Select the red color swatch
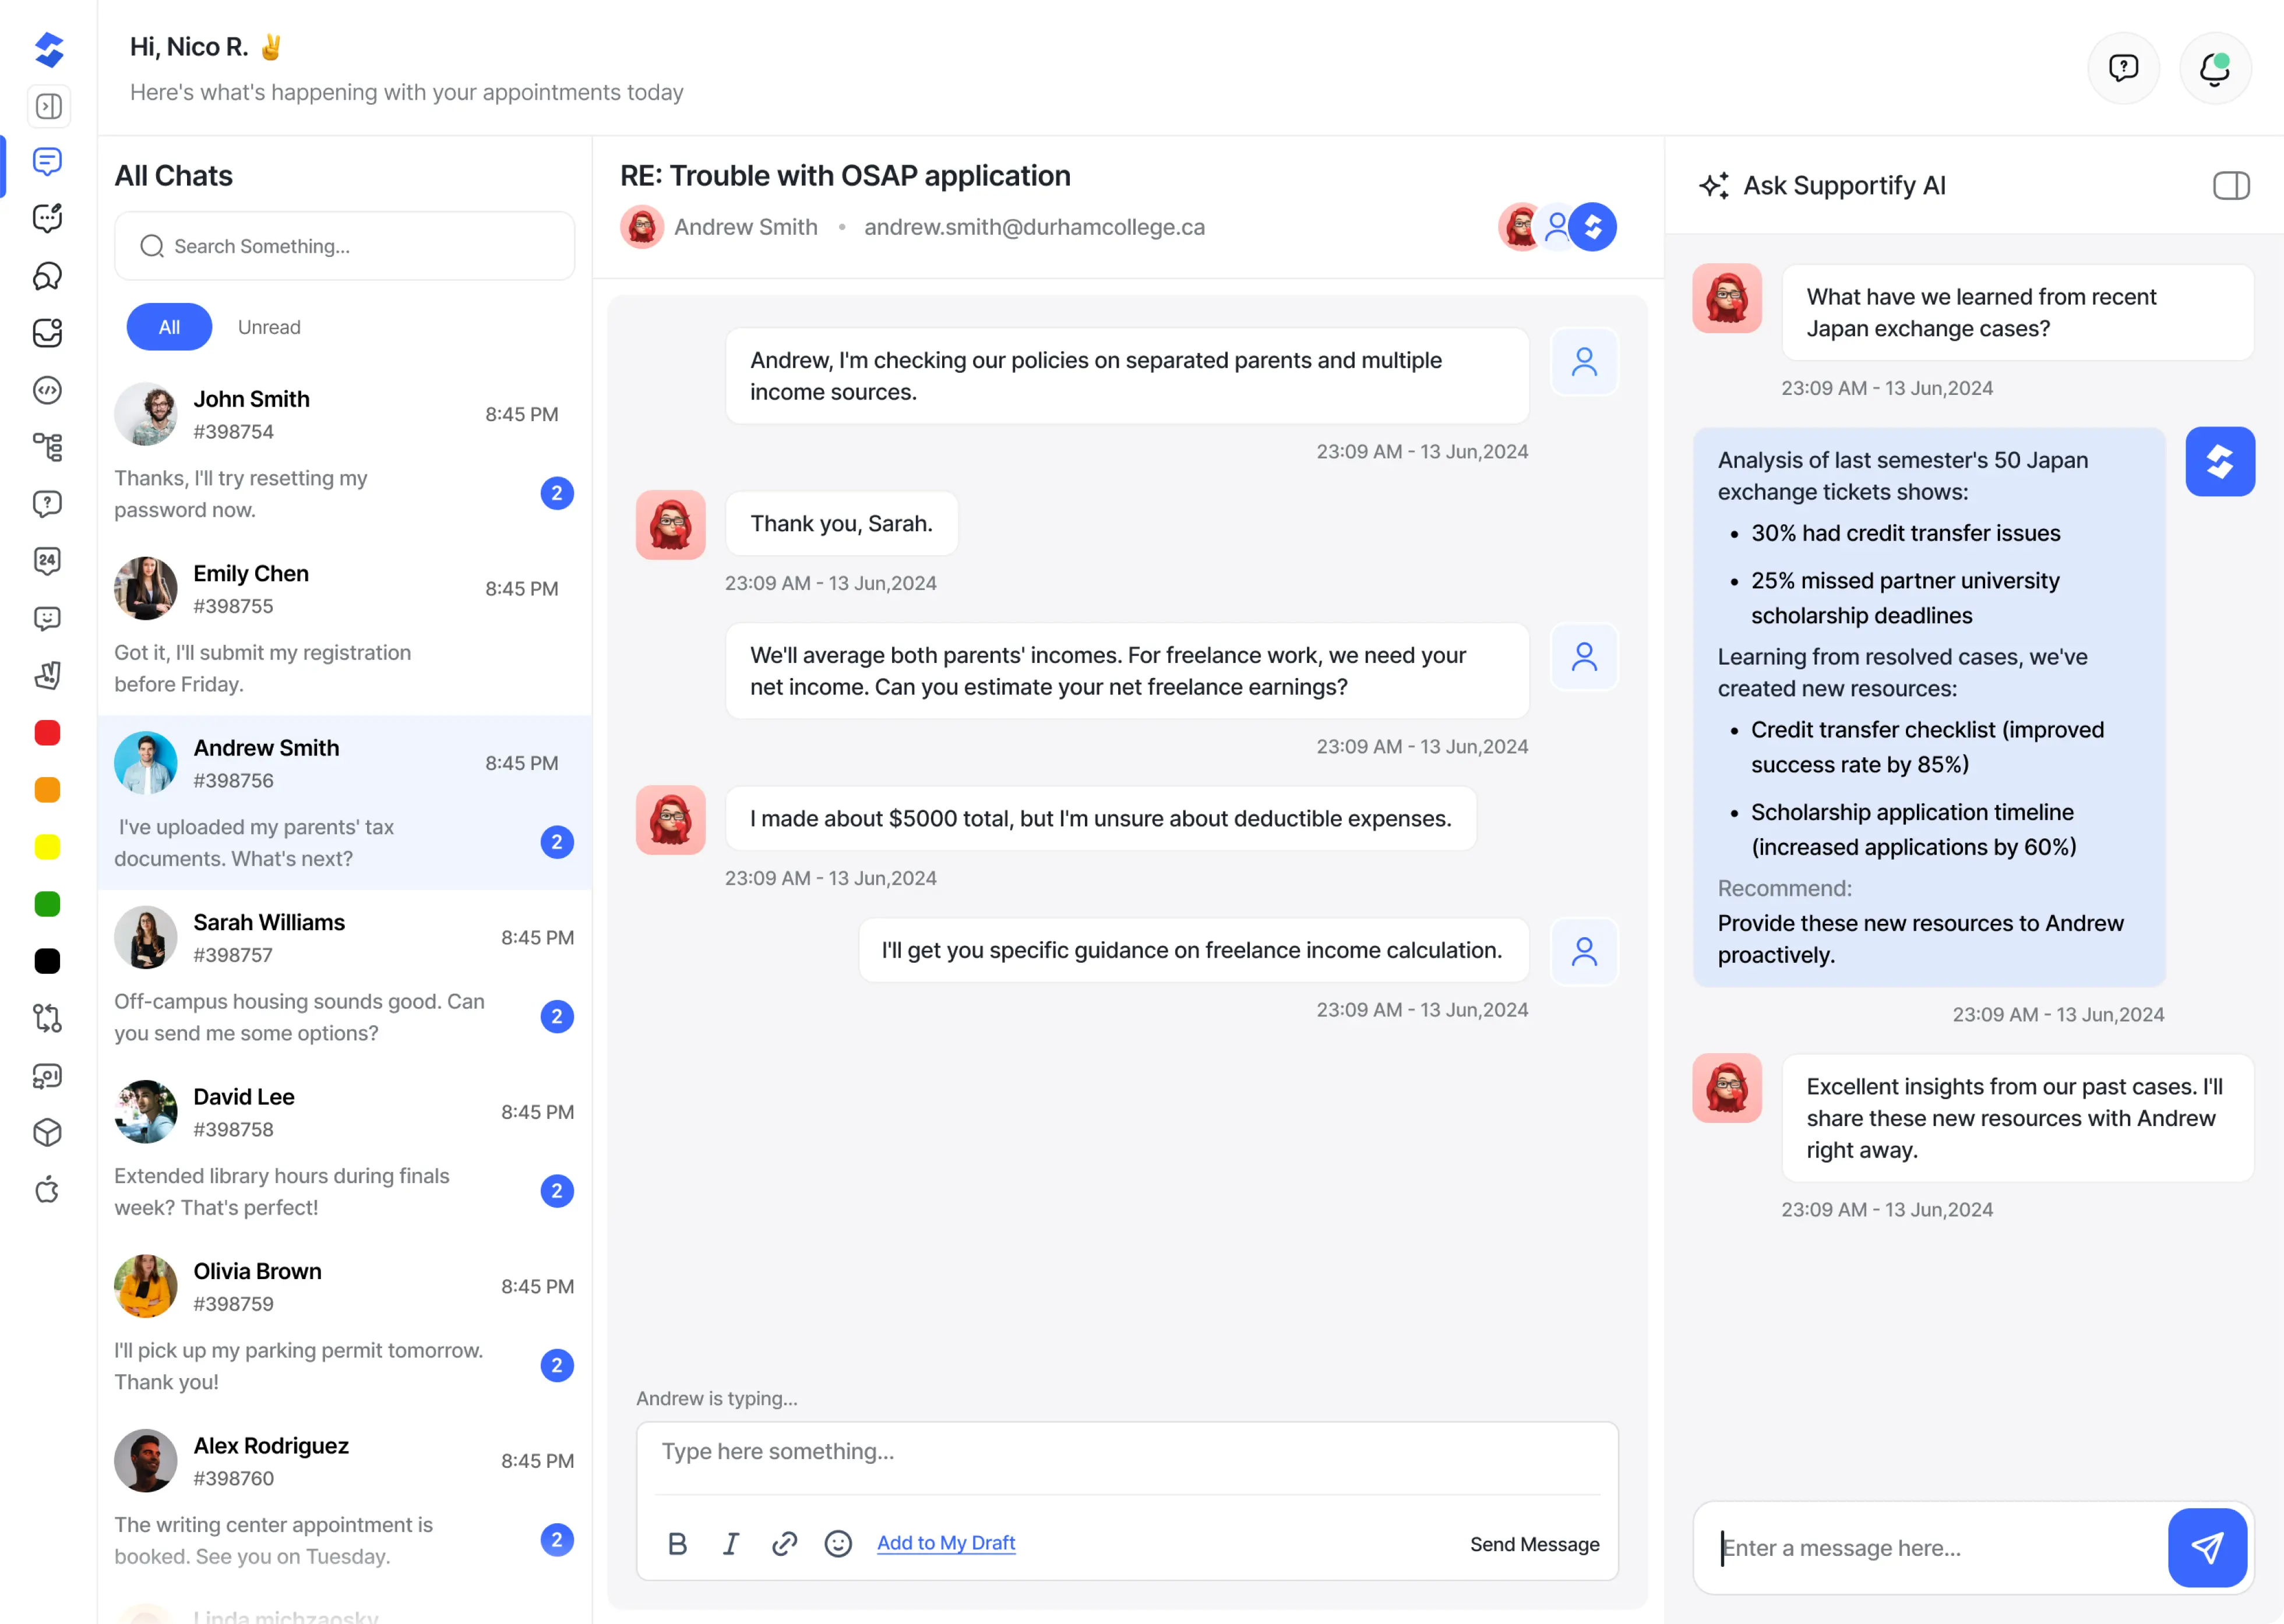 pos(47,733)
